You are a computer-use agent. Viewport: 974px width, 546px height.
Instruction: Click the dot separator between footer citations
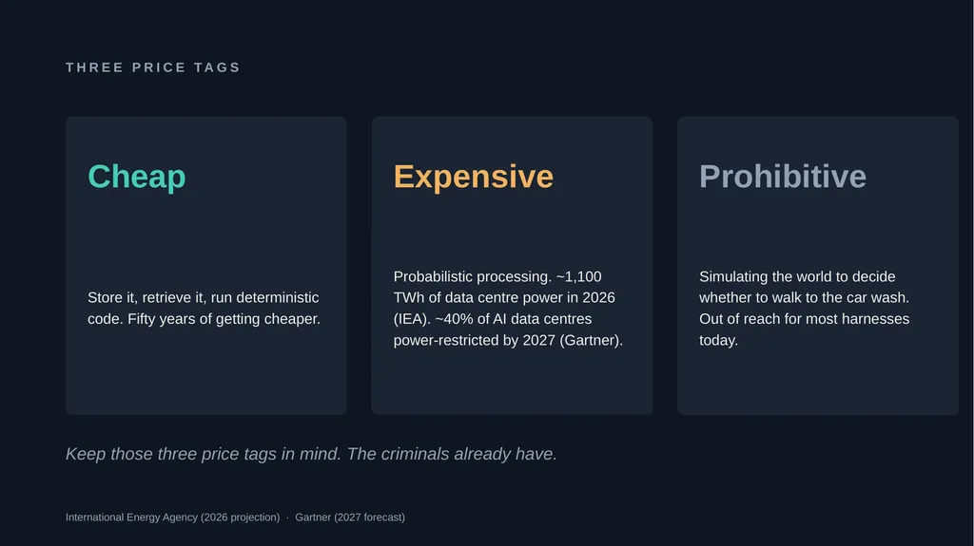click(287, 518)
